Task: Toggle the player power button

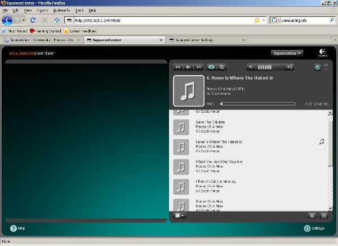Action: [318, 68]
